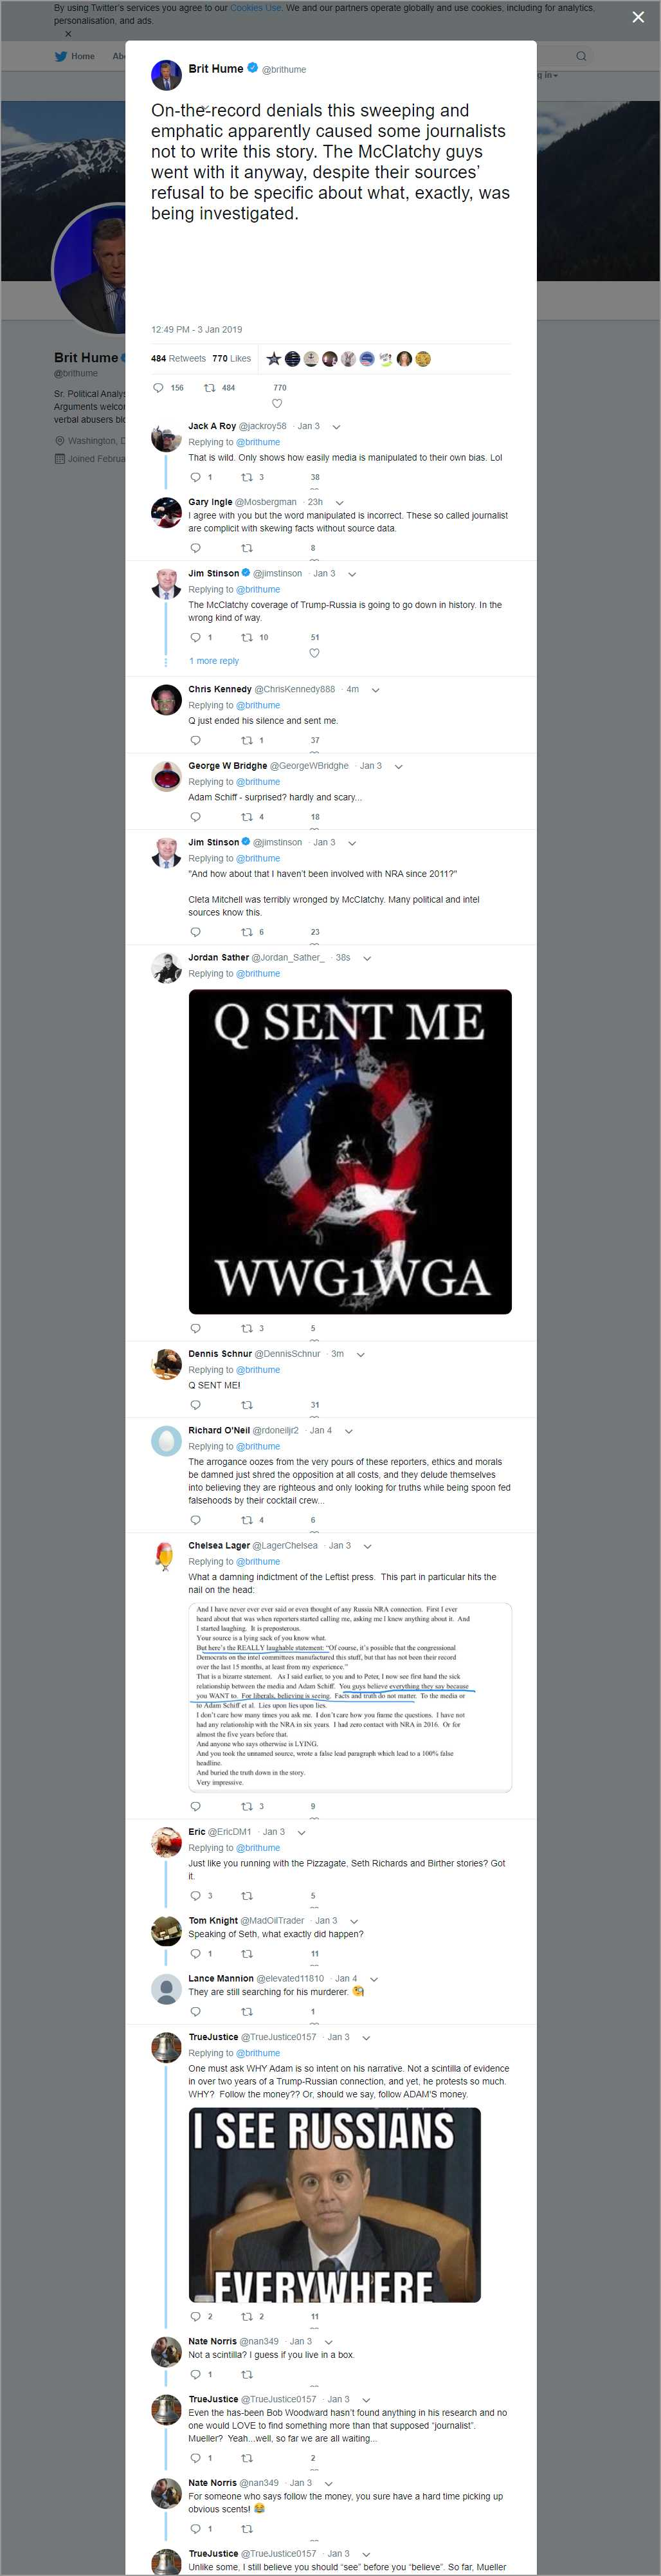The image size is (661, 2576).
Task: Toggle like on Jim Stinson's McClatchy coverage reply
Action: [314, 653]
